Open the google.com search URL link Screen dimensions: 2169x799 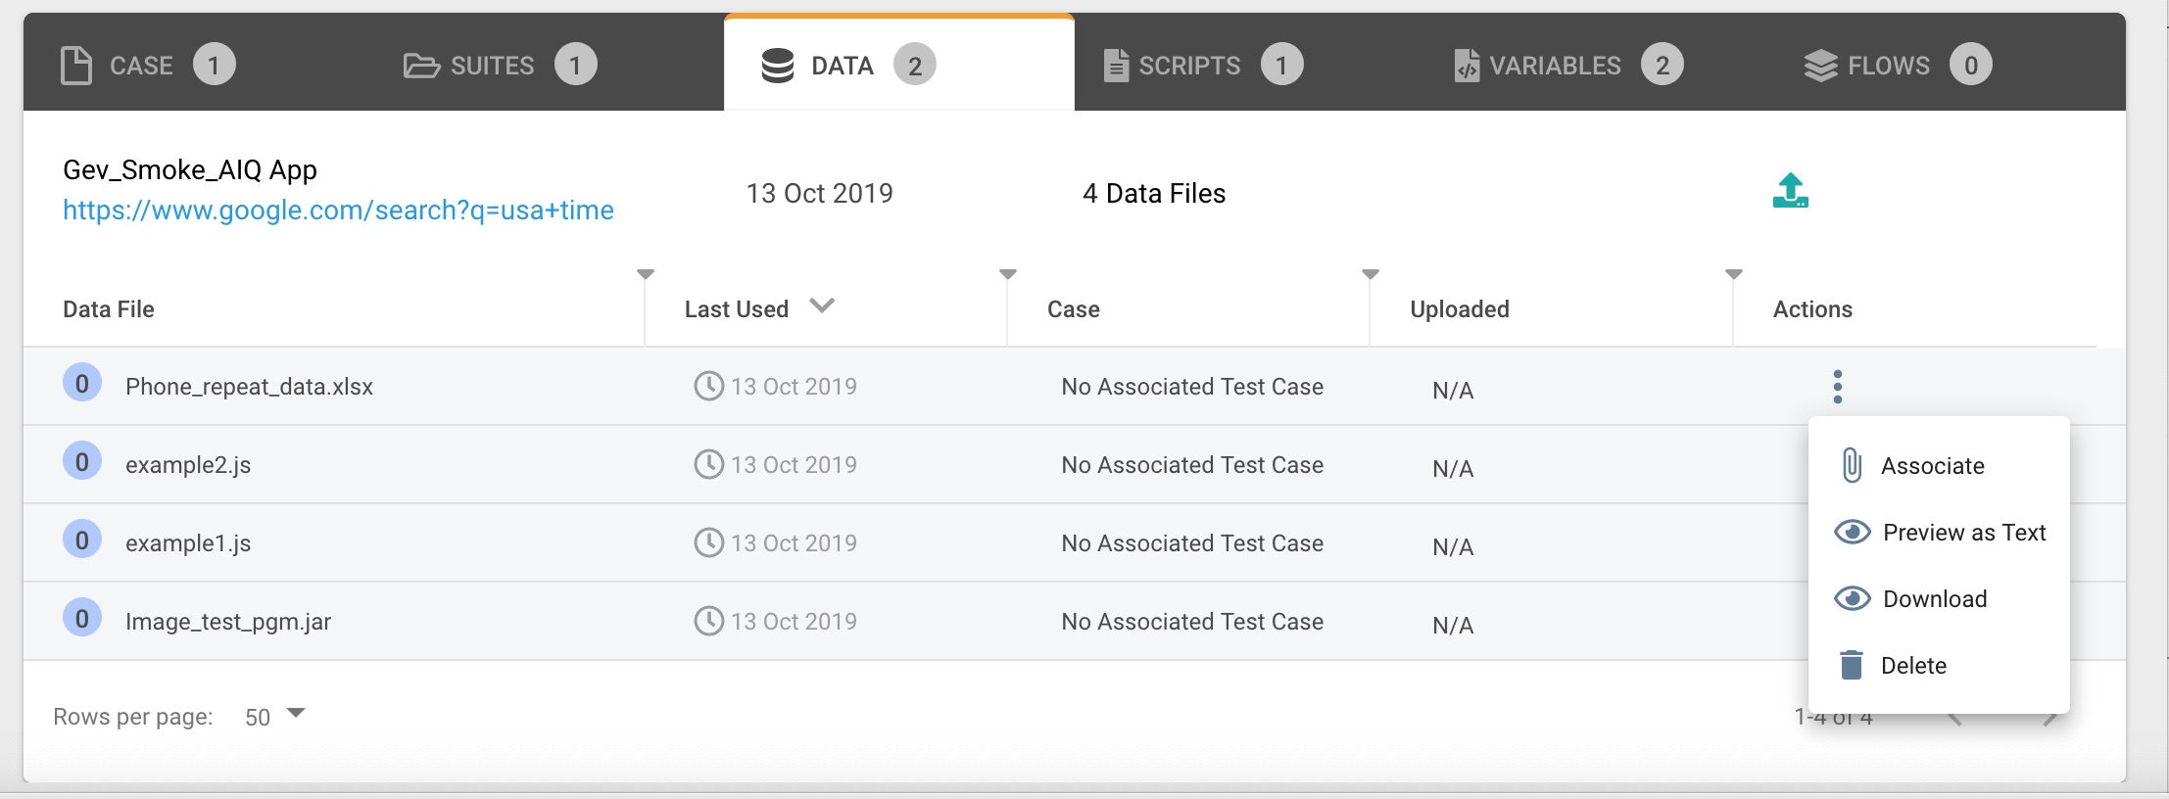(x=338, y=211)
